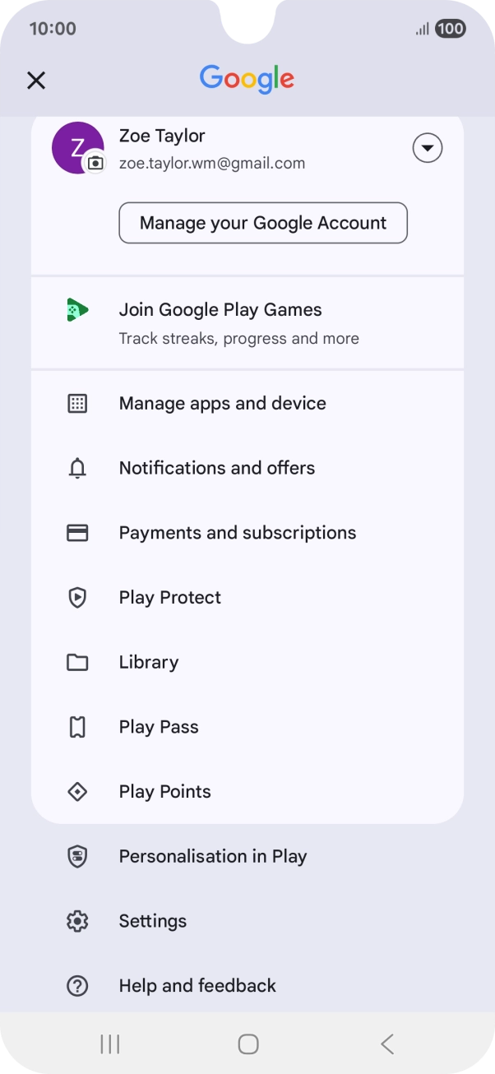Click the Library folder icon
The height and width of the screenshot is (1074, 495).
77,663
